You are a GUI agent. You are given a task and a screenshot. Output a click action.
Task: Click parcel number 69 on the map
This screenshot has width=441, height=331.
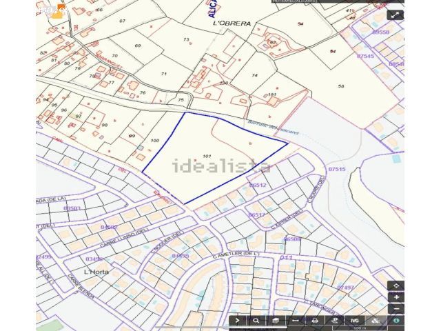click(138, 46)
